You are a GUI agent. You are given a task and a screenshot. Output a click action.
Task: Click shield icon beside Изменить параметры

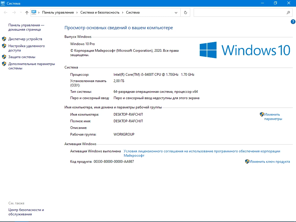pyautogui.click(x=262, y=114)
